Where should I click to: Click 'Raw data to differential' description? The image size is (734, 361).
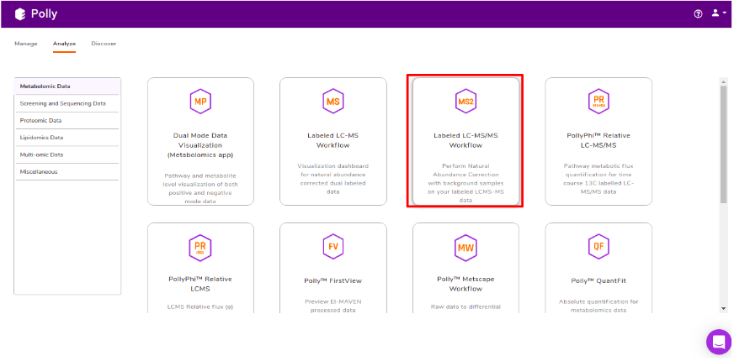[x=465, y=306]
